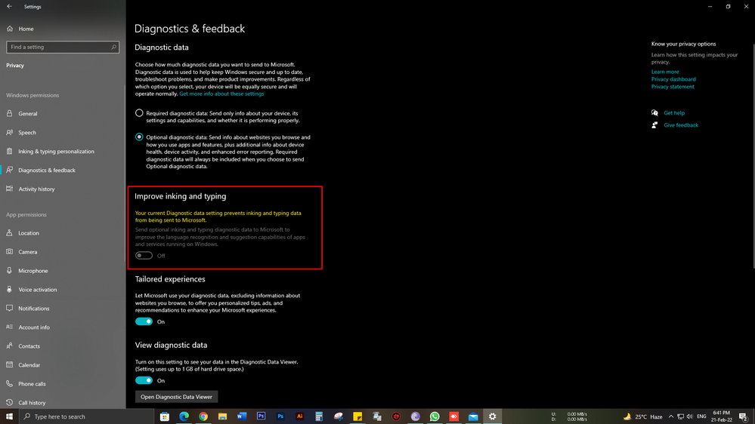755x424 pixels.
Task: Open the notification center icon
Action: (x=744, y=416)
